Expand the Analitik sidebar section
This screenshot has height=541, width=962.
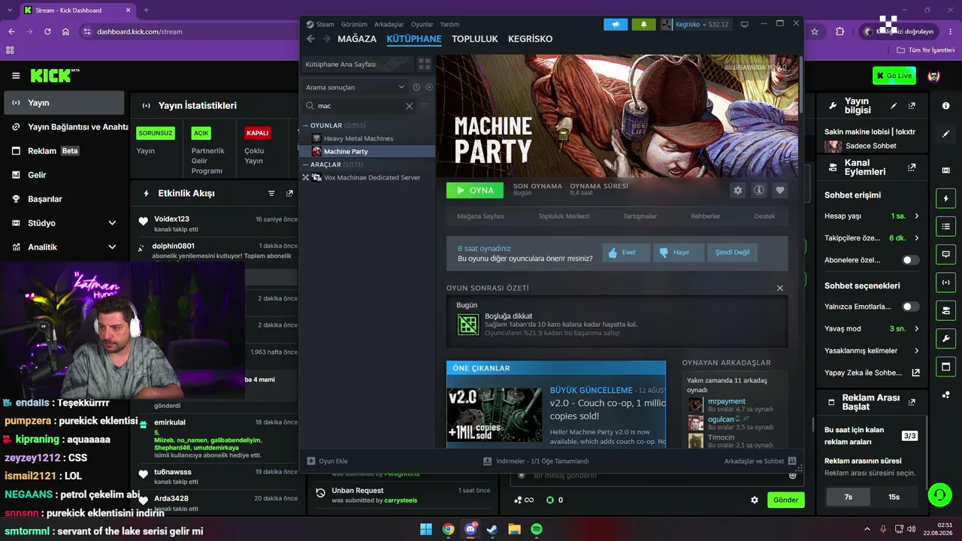112,247
